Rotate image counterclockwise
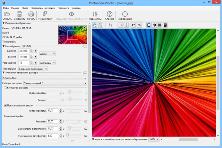The width and height of the screenshot is (222, 148). [133, 25]
